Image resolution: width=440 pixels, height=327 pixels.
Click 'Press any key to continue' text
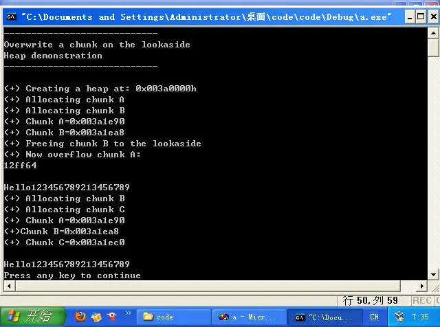pos(72,275)
